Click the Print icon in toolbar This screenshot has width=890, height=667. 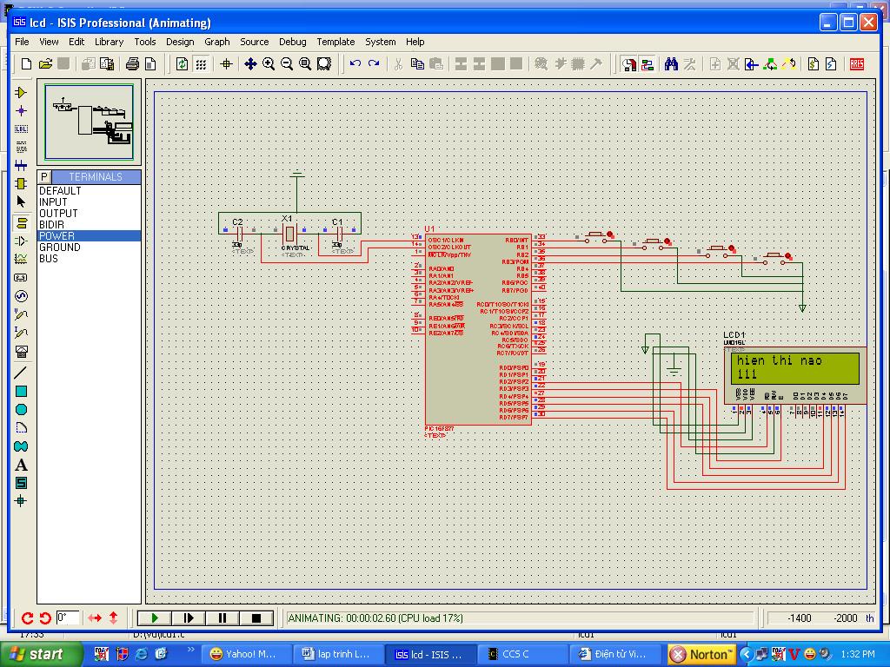(x=132, y=63)
